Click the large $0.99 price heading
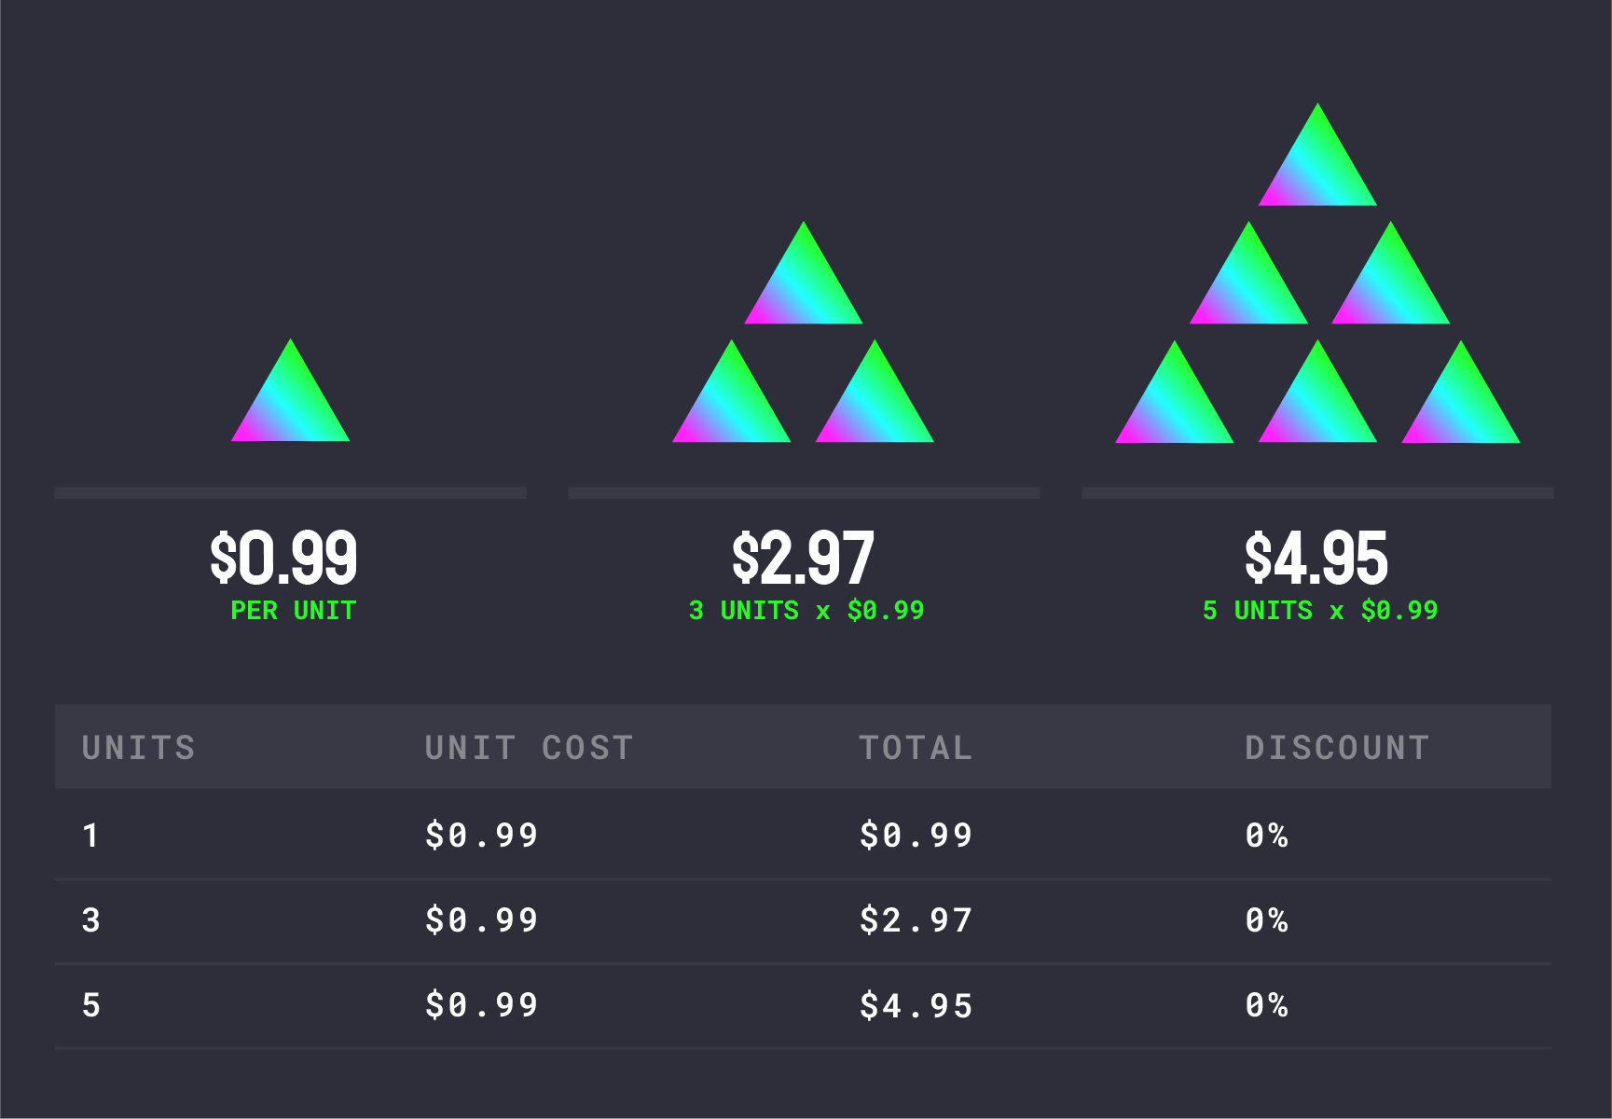The width and height of the screenshot is (1612, 1119). pyautogui.click(x=283, y=558)
